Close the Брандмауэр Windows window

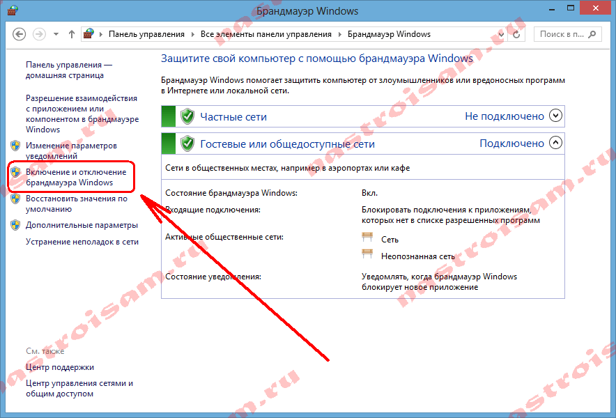pos(596,8)
